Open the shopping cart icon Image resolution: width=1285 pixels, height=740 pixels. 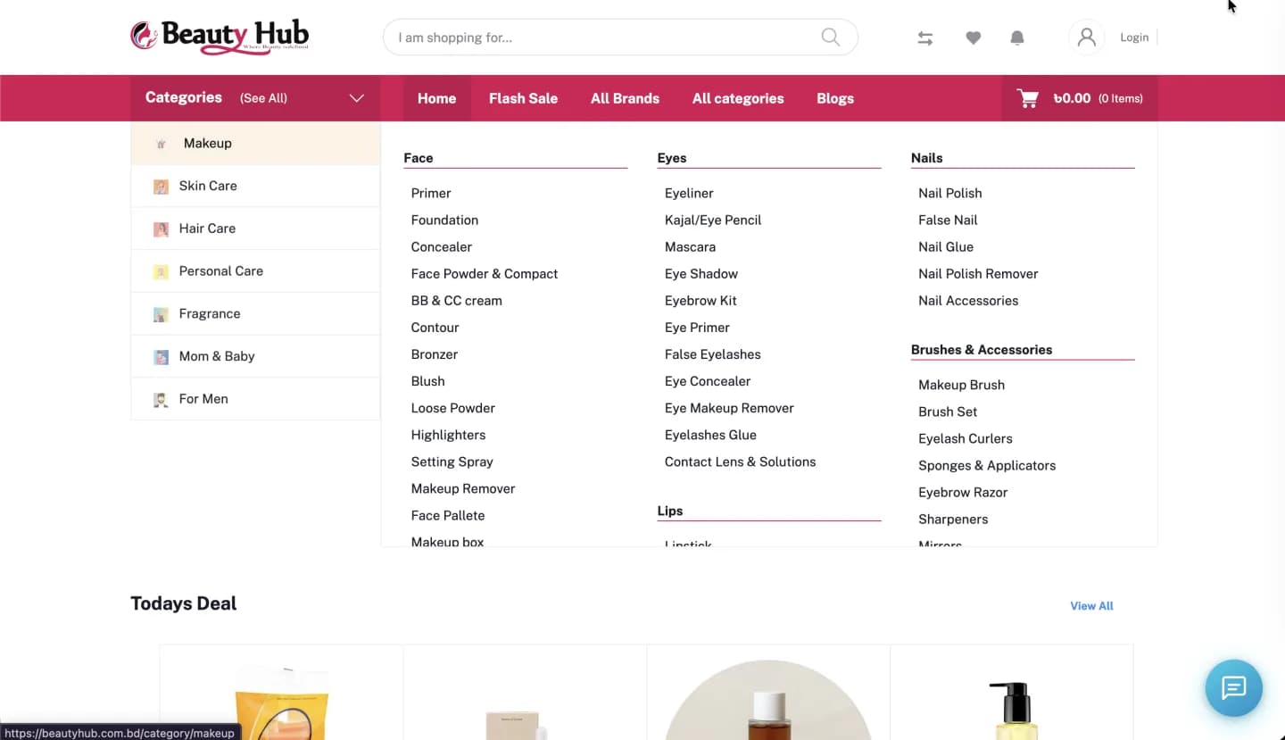point(1028,98)
